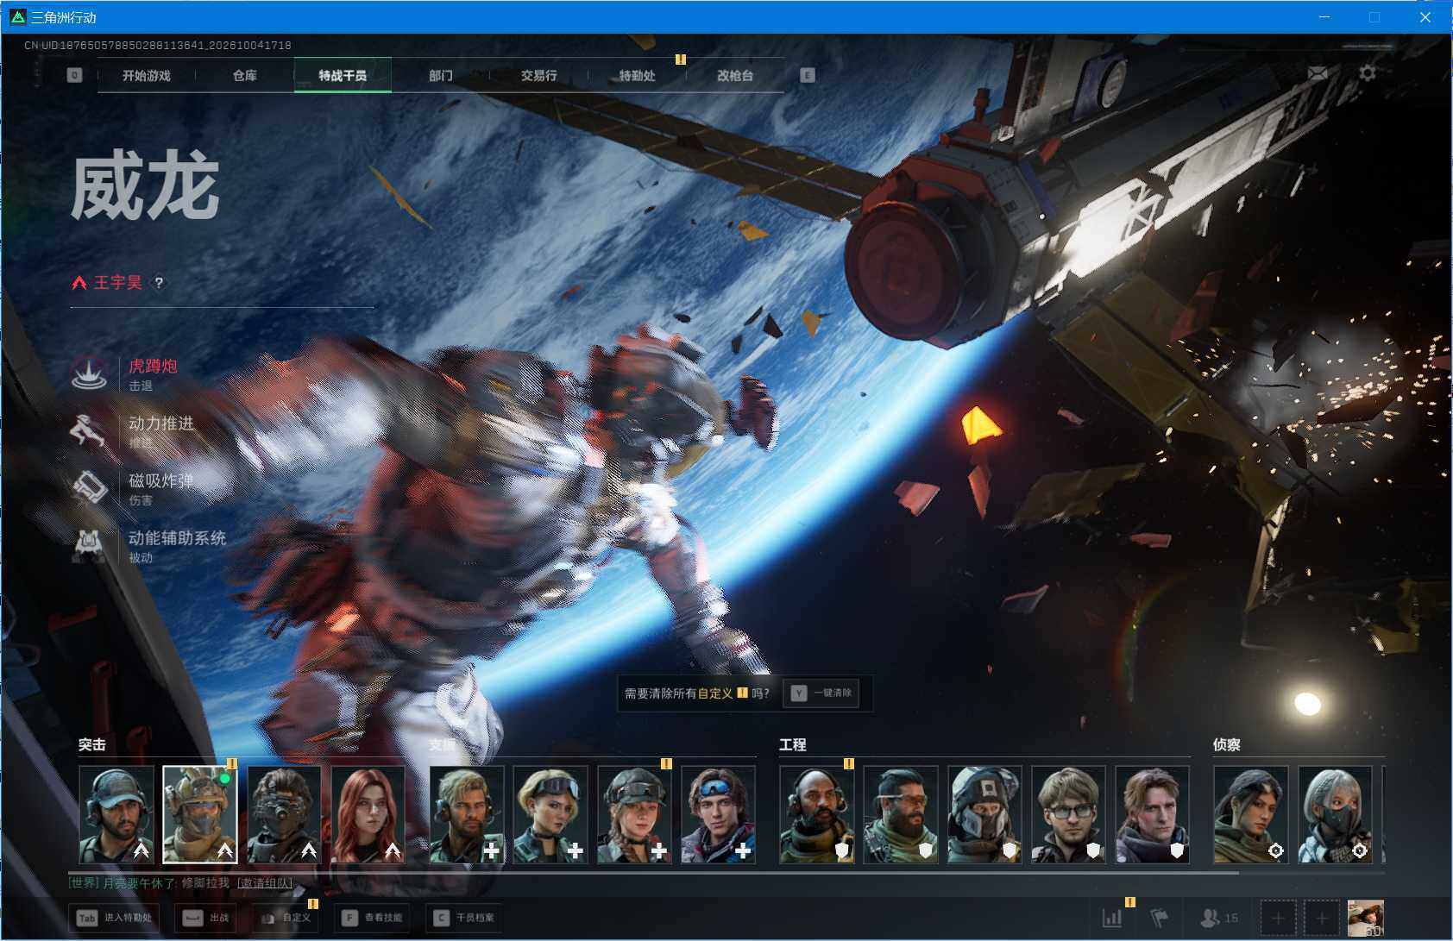Click the Q key icon before tabs
This screenshot has width=1453, height=941.
[74, 75]
